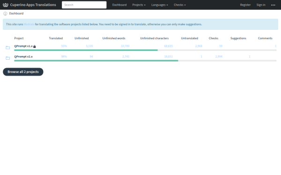Click unfinished words value 2,741
Image resolution: width=281 pixels, height=175 pixels.
[x=126, y=56]
